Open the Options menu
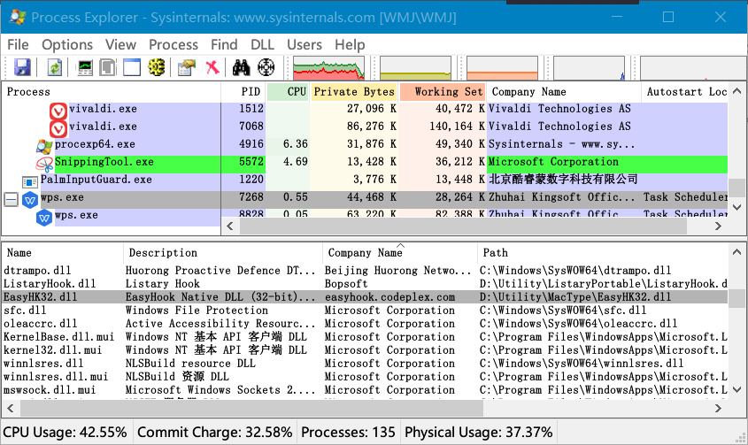Image resolution: width=748 pixels, height=445 pixels. coord(67,44)
